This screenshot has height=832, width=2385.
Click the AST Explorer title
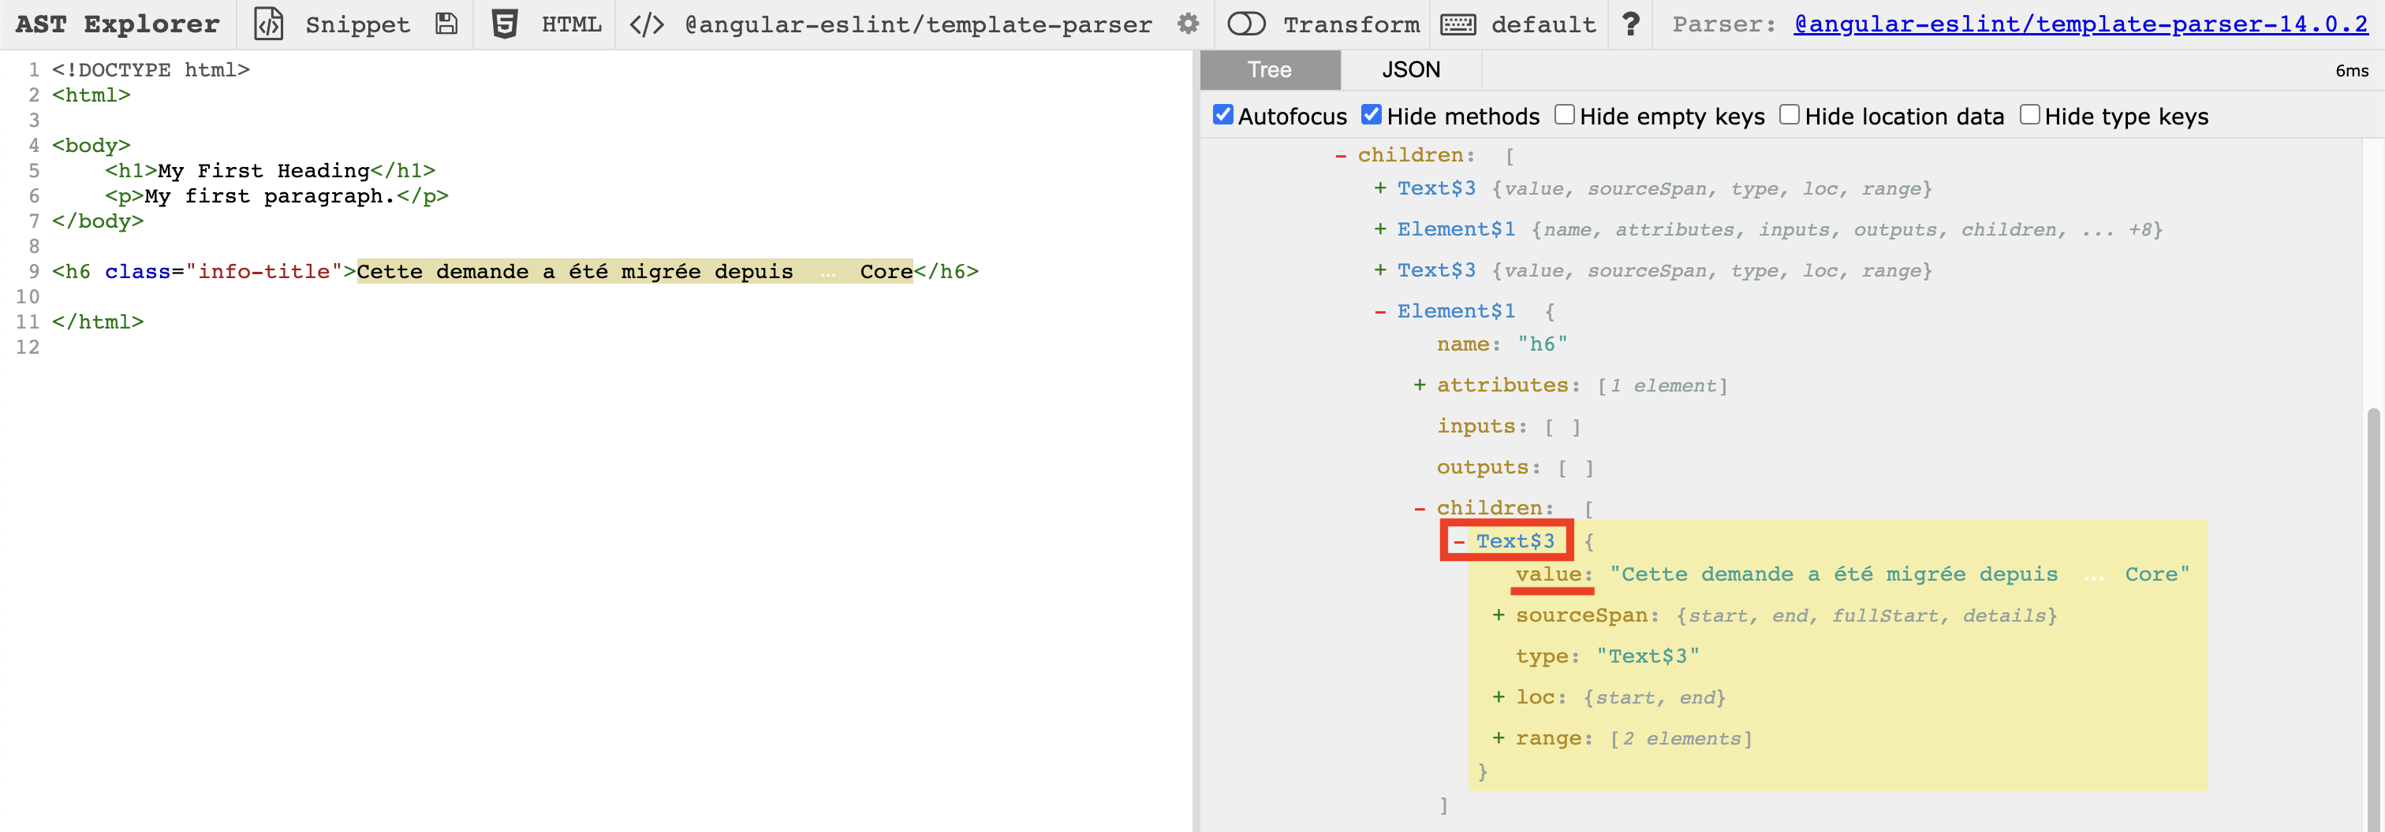[118, 24]
